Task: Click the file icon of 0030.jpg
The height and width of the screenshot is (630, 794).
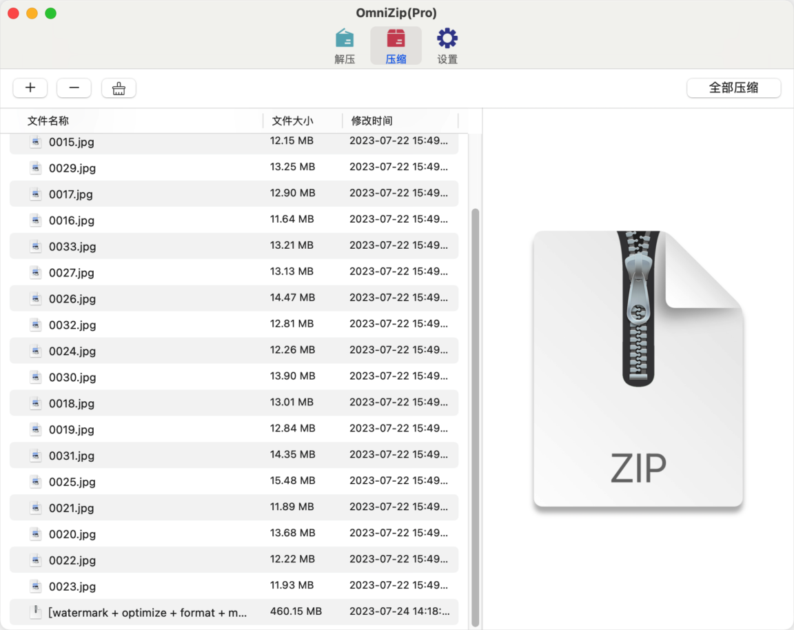Action: pos(35,377)
